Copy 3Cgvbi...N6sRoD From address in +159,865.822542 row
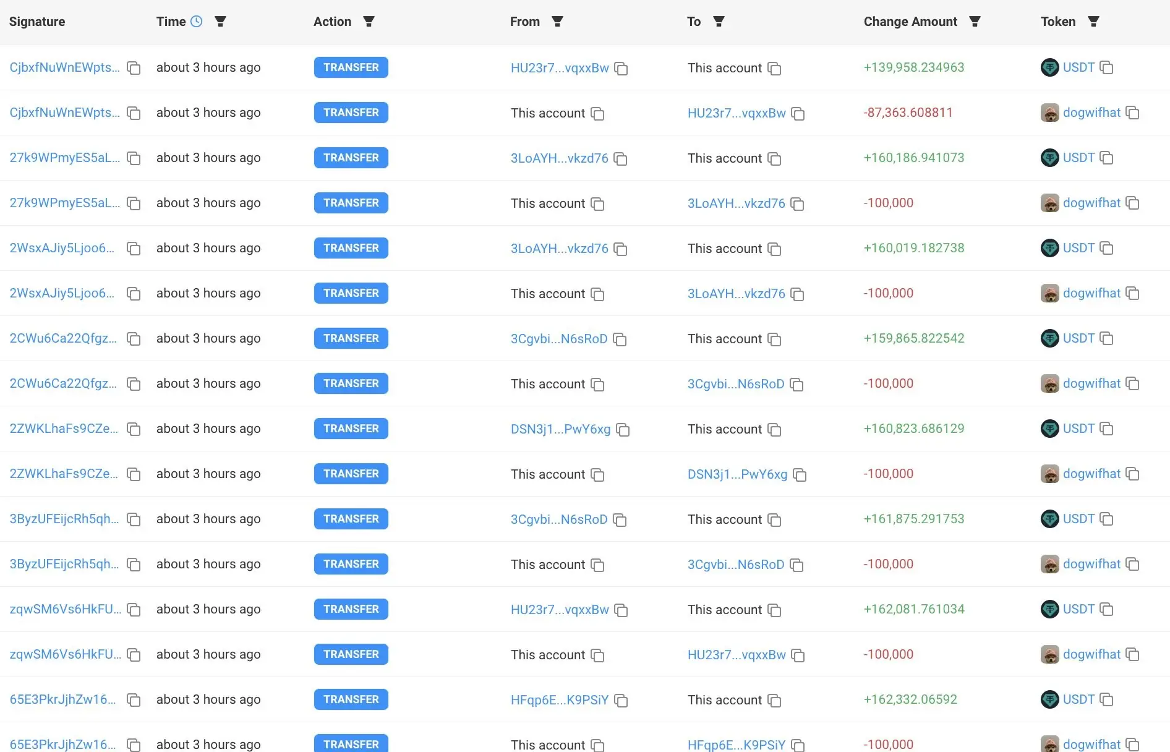This screenshot has width=1170, height=752. [620, 340]
